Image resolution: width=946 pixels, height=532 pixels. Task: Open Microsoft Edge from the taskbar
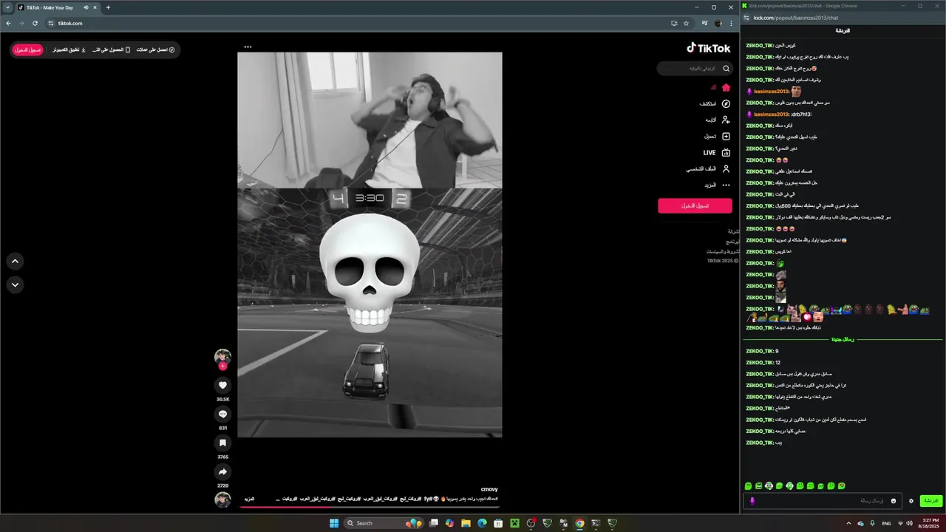click(482, 523)
